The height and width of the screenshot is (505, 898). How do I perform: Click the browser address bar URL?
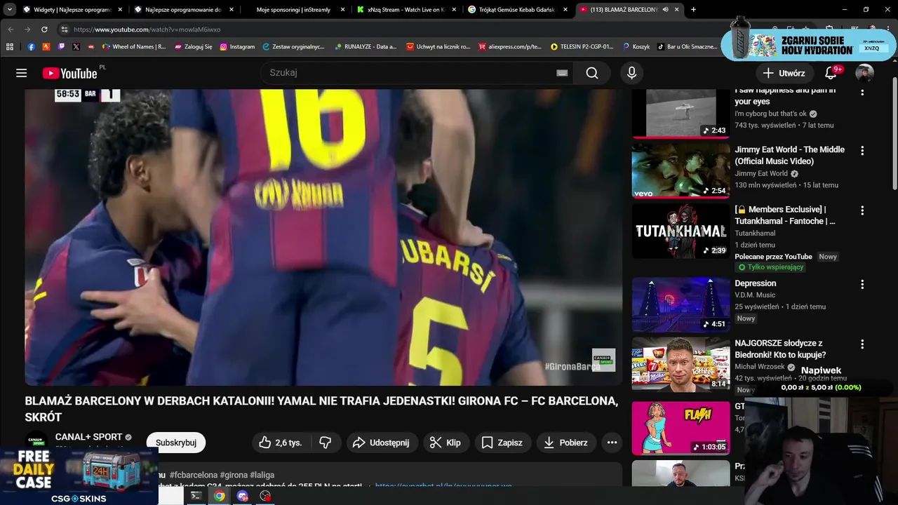pyautogui.click(x=147, y=29)
